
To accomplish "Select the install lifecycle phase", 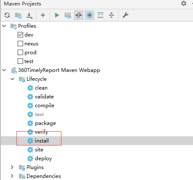I will [42, 141].
